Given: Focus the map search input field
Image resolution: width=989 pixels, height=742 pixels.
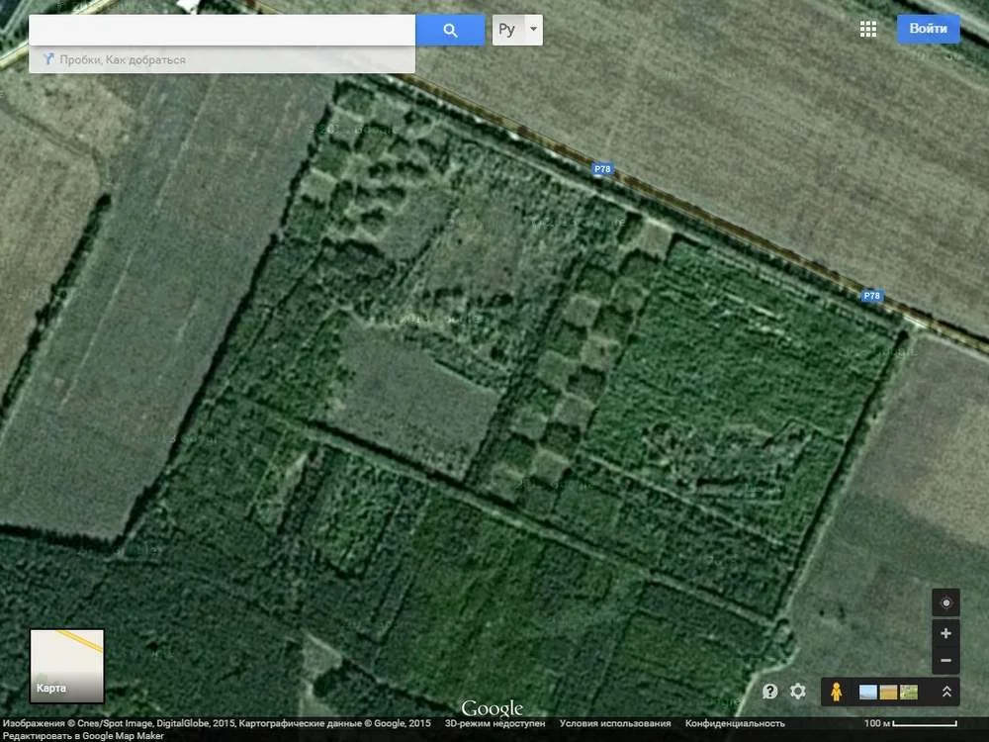Looking at the screenshot, I should coord(222,30).
